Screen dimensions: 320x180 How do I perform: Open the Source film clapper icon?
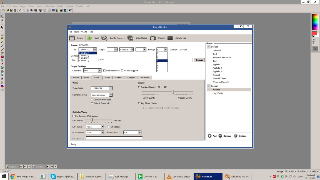point(72,38)
